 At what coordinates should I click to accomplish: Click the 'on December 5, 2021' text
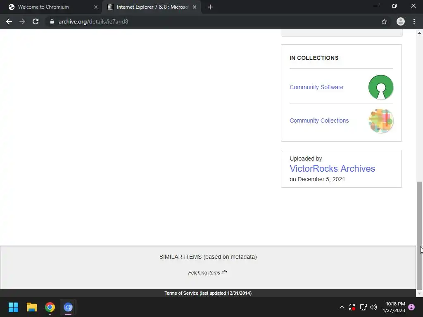pos(317,179)
